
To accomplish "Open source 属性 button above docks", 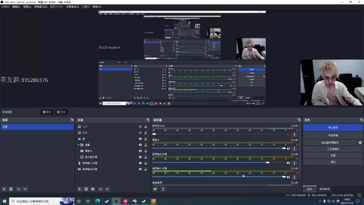I will coord(47,112).
